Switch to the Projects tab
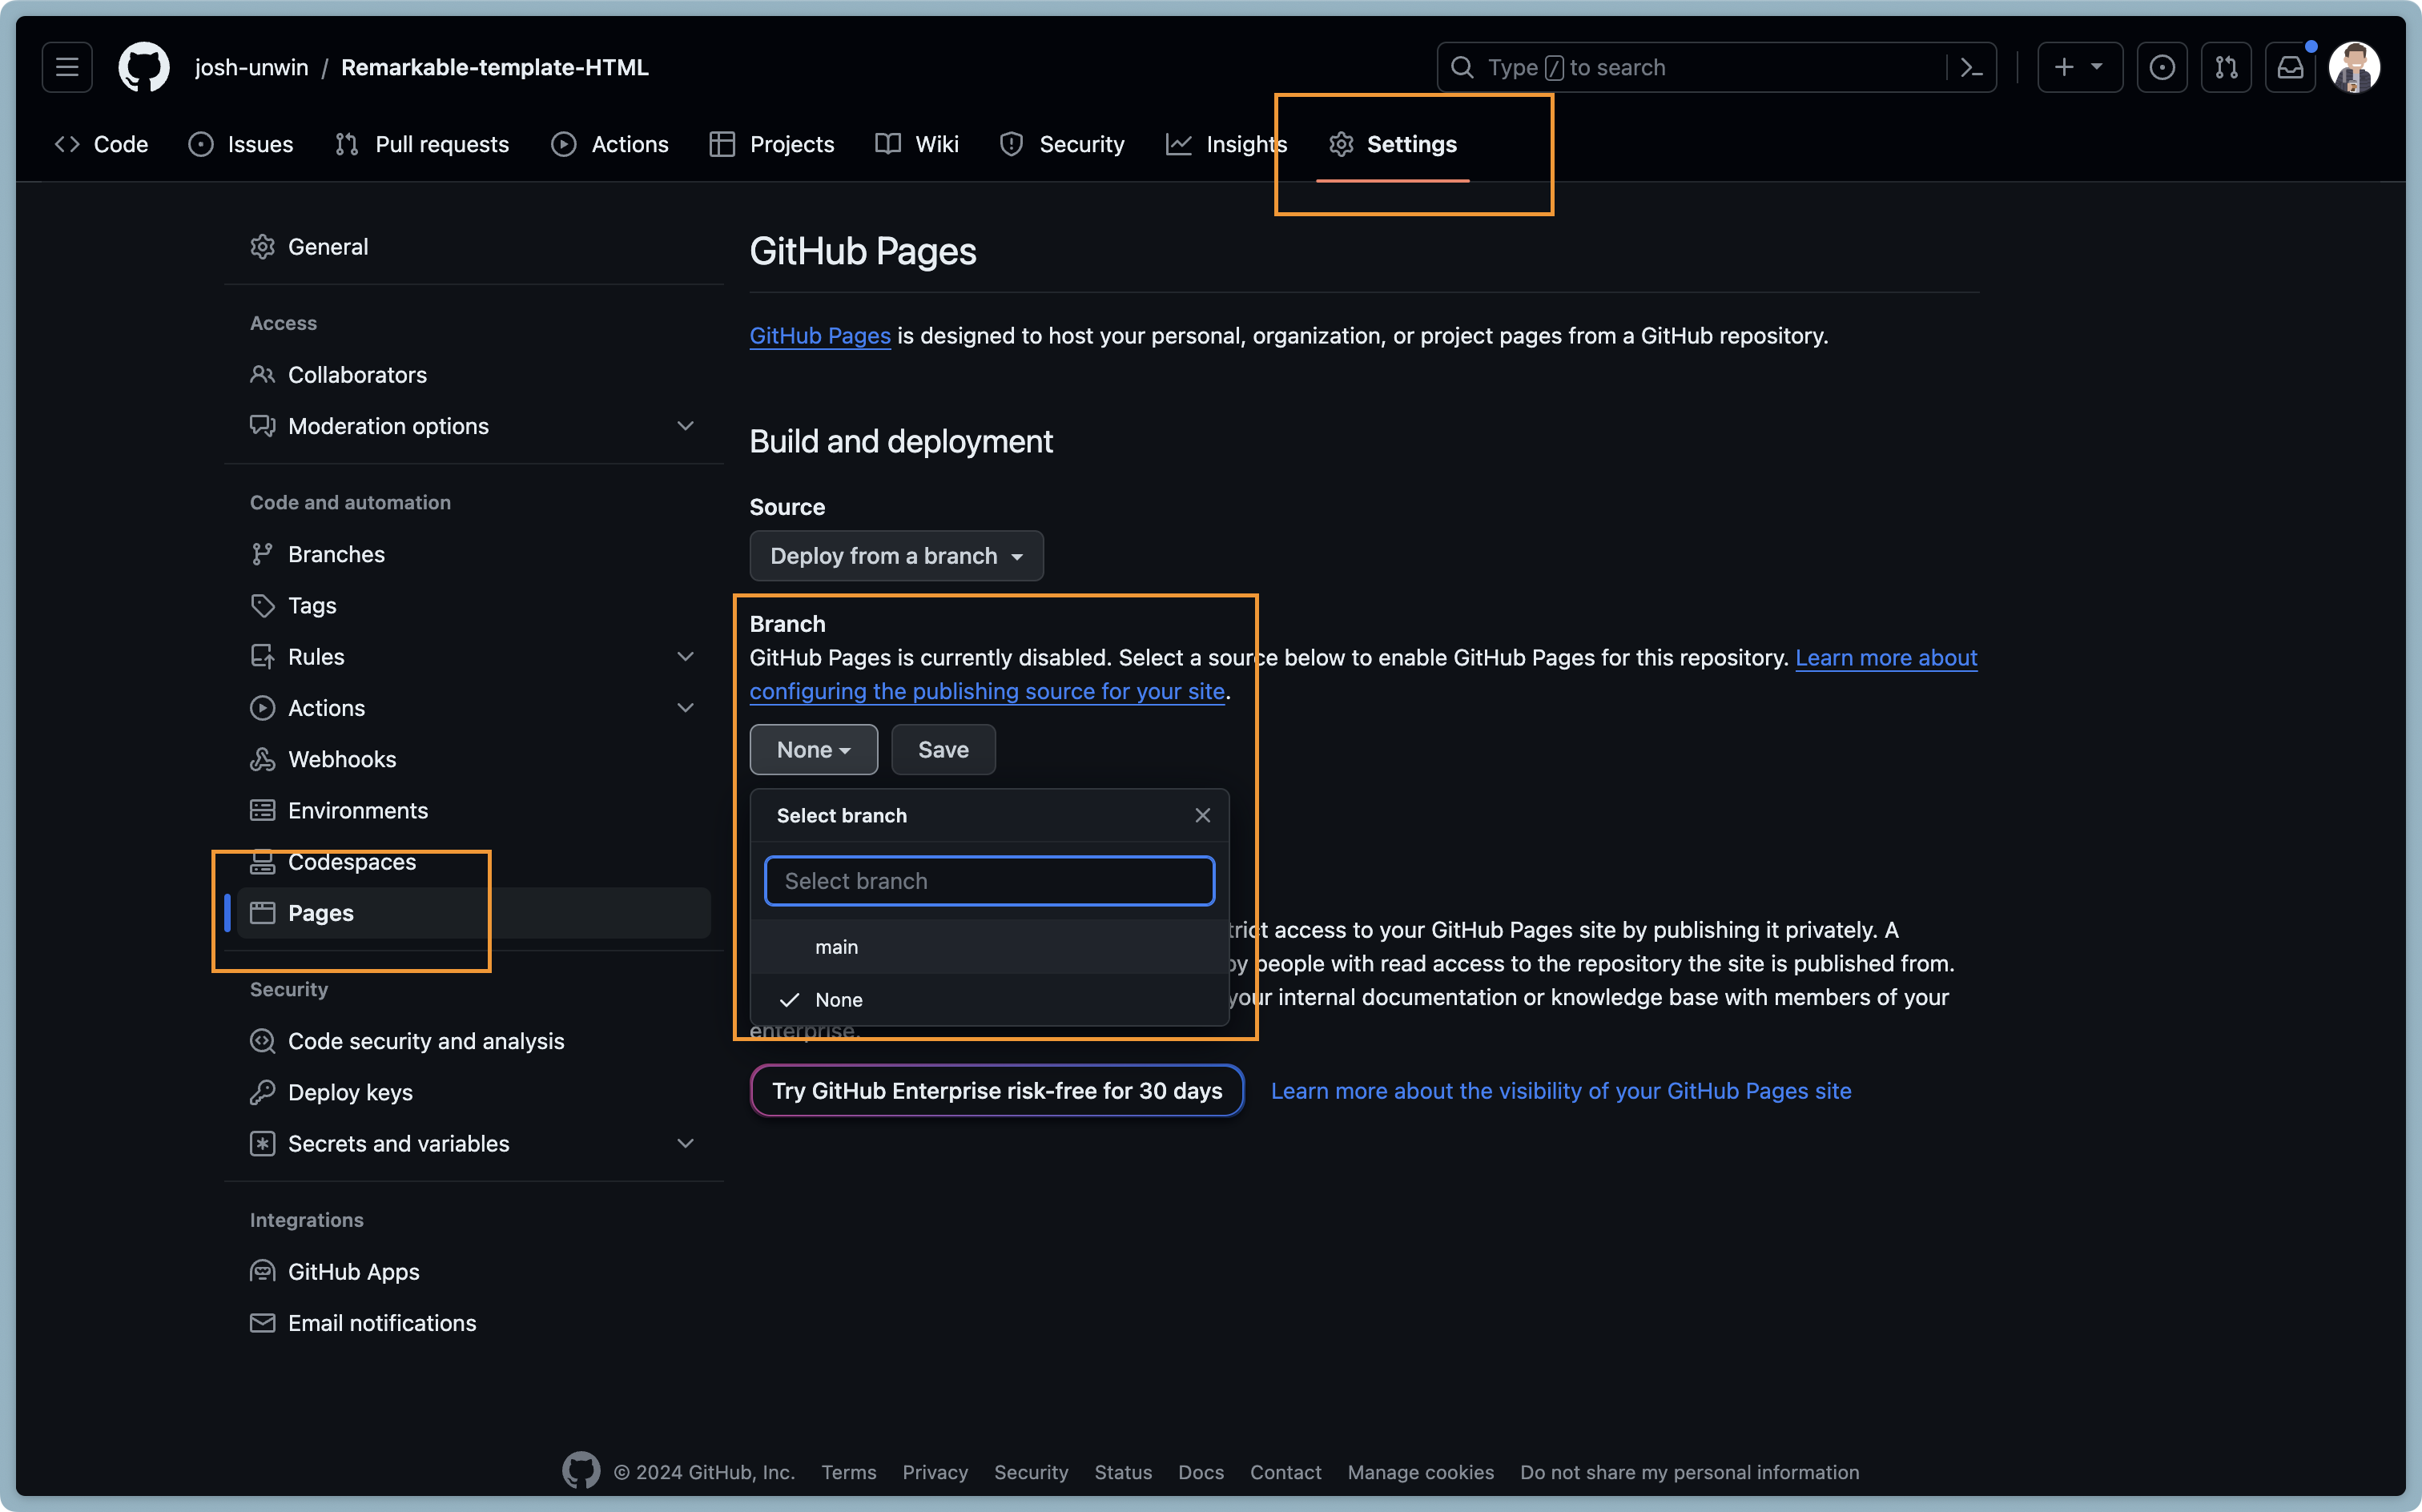Viewport: 2422px width, 1512px height. [x=772, y=144]
